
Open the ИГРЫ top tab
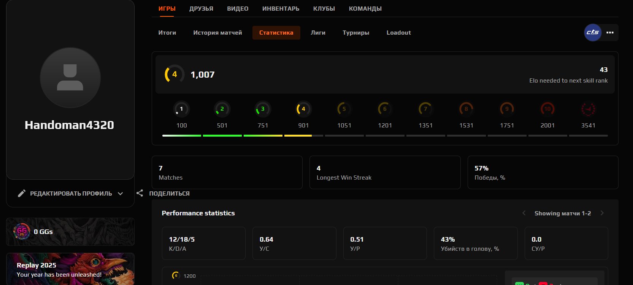[x=167, y=8]
